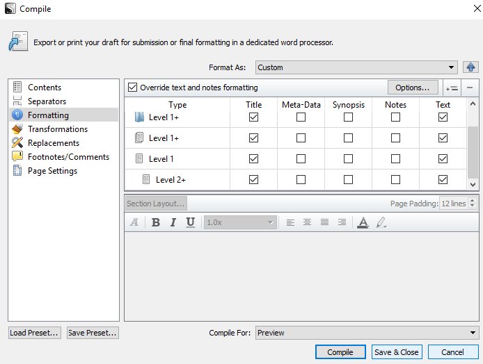Viewport: 483px width, 364px height.
Task: Click the blue up-arrow icon beside Format As
Action: pyautogui.click(x=470, y=67)
